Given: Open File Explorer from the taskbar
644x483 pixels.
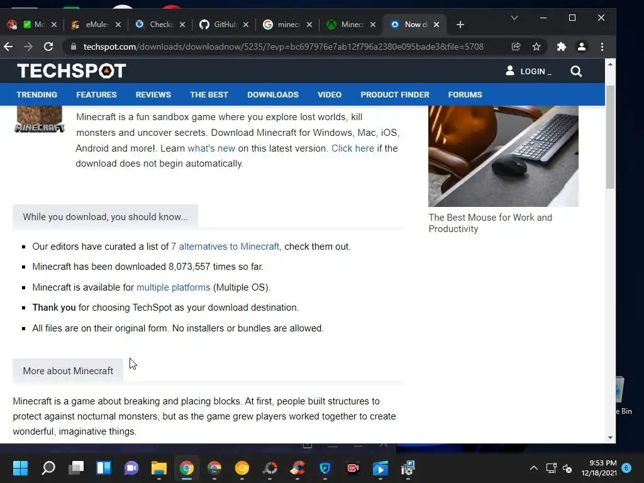Looking at the screenshot, I should pos(159,468).
